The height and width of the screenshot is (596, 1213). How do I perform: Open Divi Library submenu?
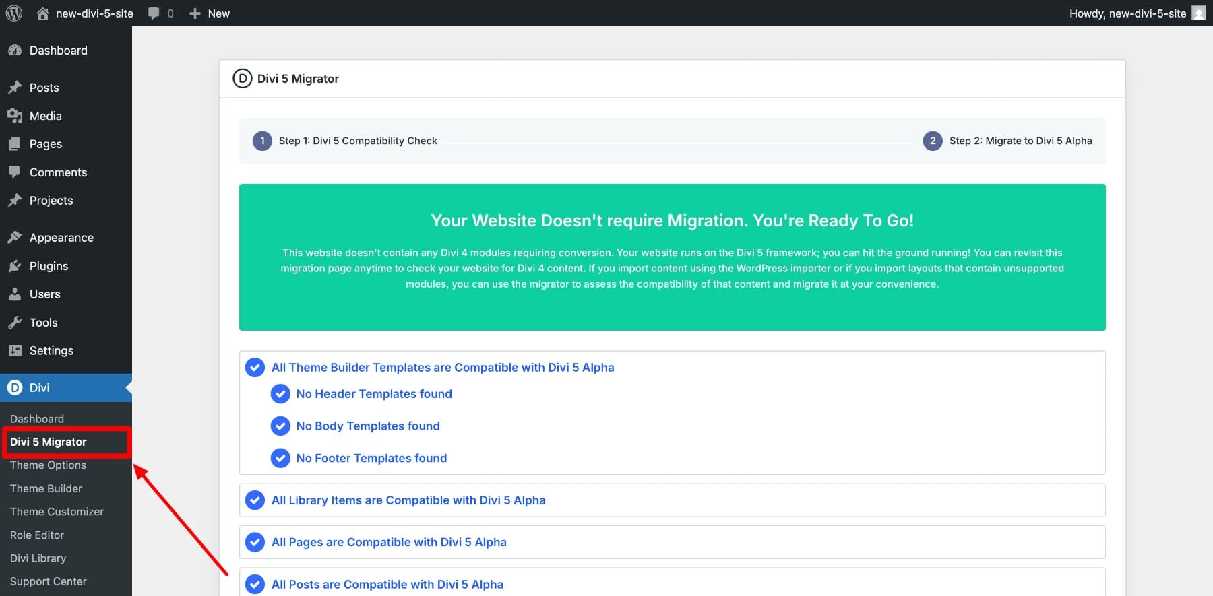point(38,558)
